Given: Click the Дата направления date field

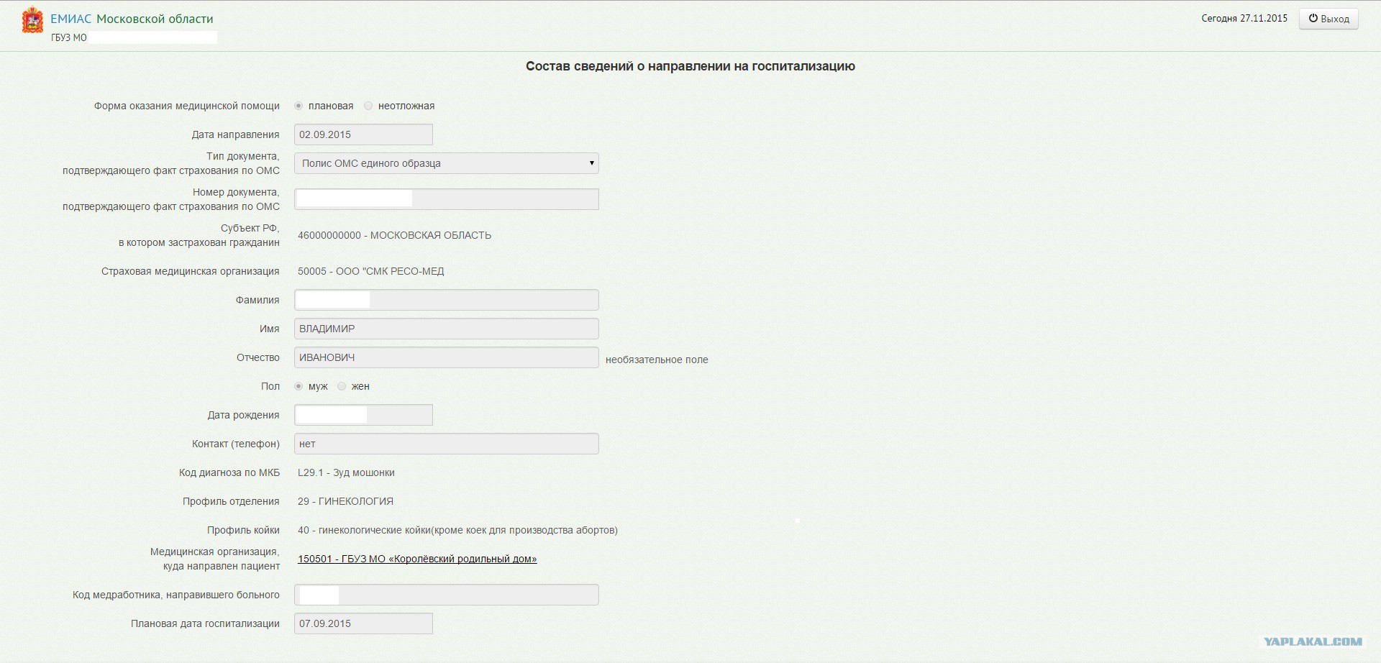Looking at the screenshot, I should [363, 134].
